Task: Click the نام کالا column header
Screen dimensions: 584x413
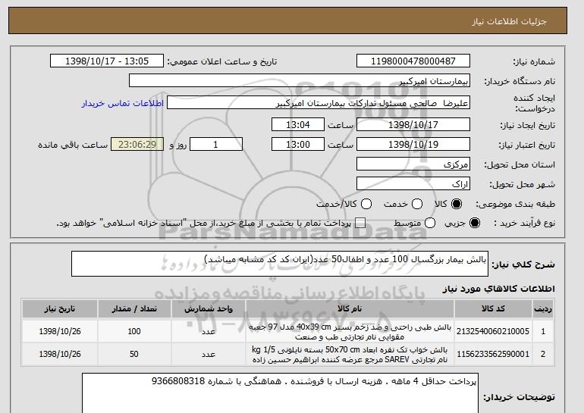Action: (x=350, y=309)
